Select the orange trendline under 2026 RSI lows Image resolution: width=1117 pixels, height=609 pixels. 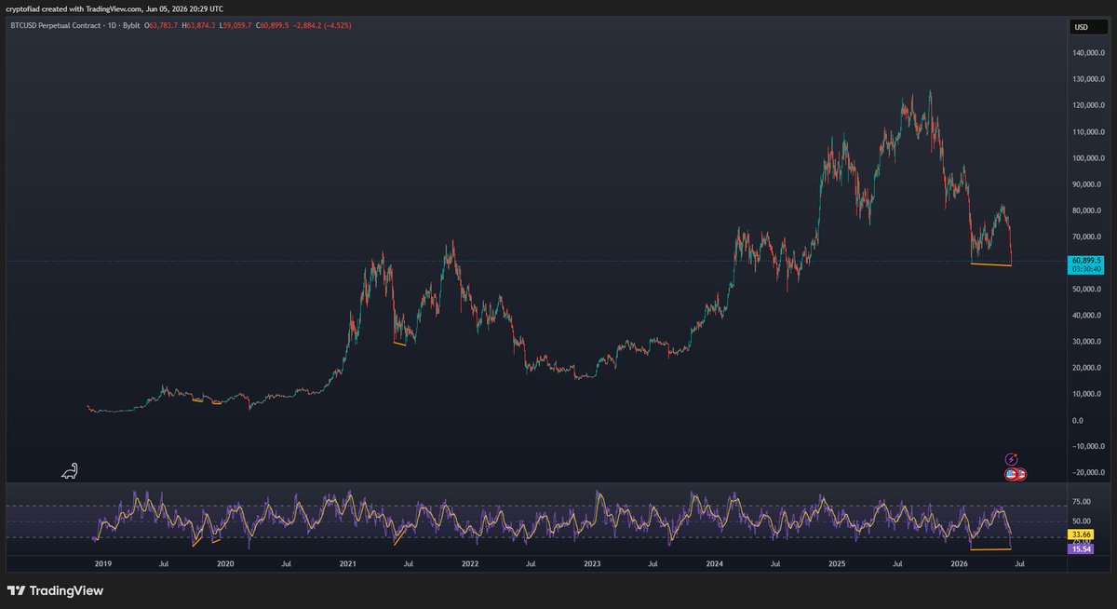pos(990,550)
